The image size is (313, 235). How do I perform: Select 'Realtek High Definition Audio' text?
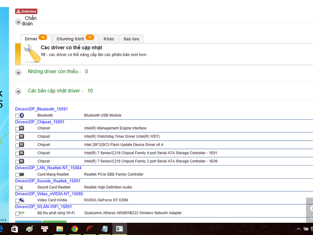[108, 187]
